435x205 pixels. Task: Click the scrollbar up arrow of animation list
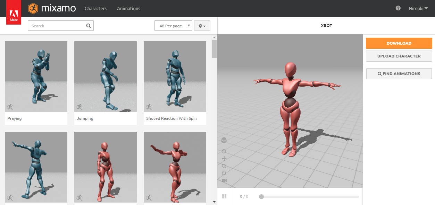point(214,37)
